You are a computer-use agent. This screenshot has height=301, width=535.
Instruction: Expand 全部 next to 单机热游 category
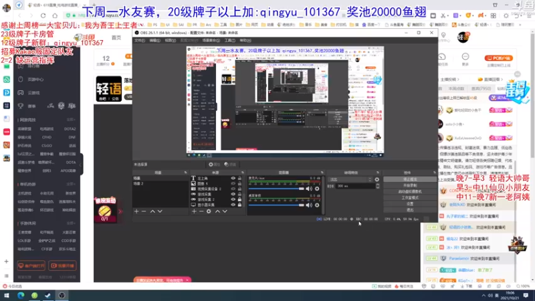pos(71,185)
